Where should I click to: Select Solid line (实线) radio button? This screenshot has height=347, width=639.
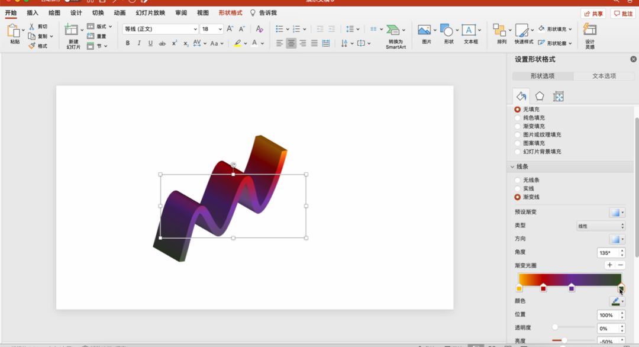point(518,188)
